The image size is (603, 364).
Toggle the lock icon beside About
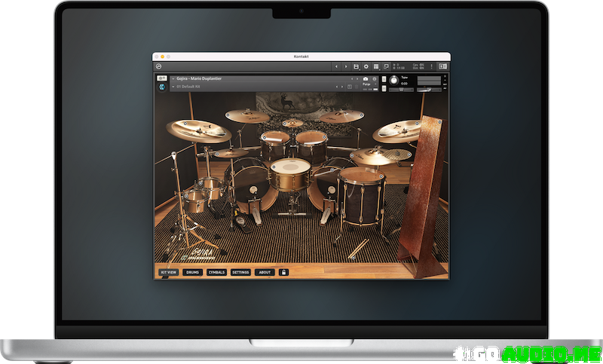click(x=284, y=272)
